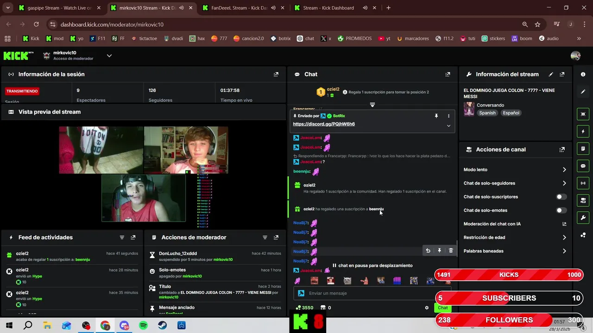The width and height of the screenshot is (593, 333).
Task: Click the Conversando category thumbnail
Action: pos(469,109)
